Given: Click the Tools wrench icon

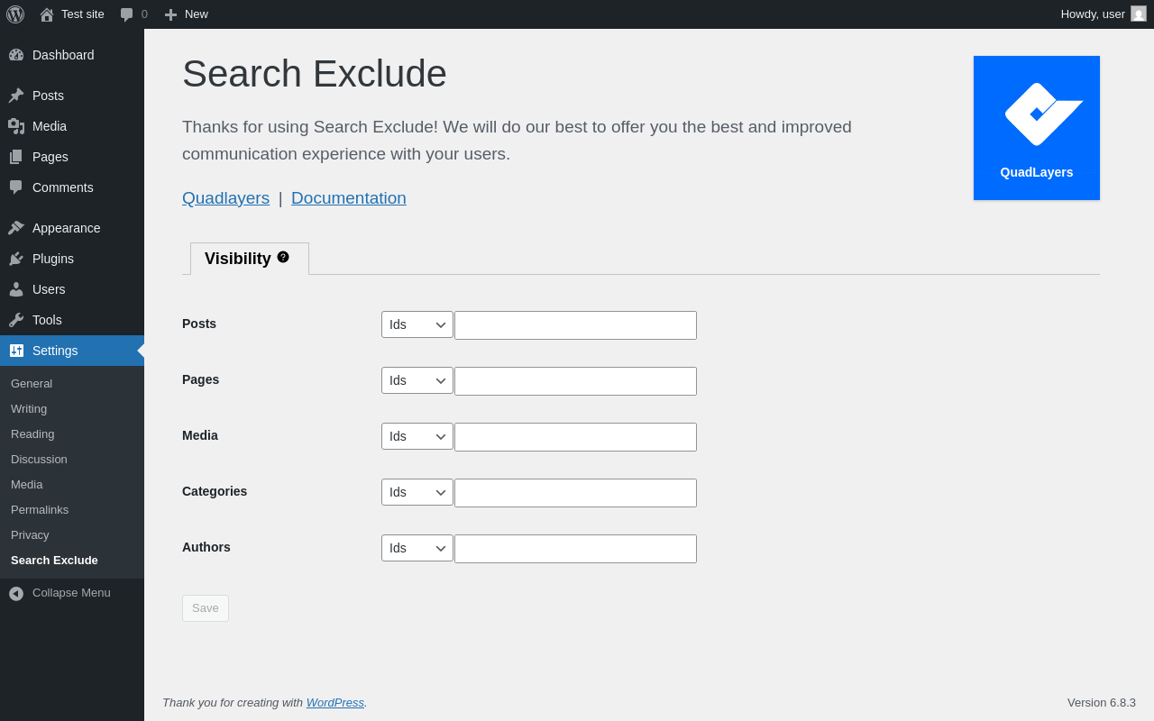Looking at the screenshot, I should [x=16, y=320].
